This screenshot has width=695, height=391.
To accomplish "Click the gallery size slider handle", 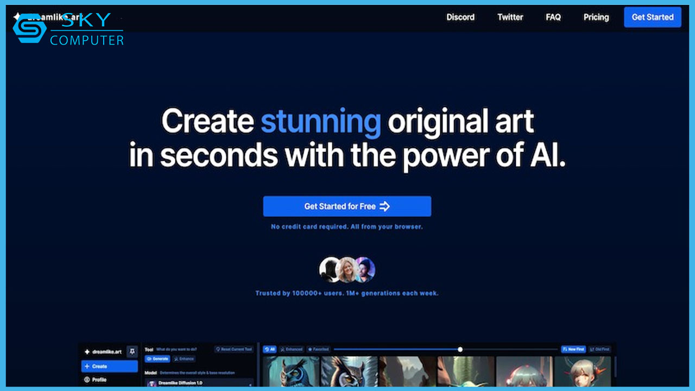I will pyautogui.click(x=460, y=349).
